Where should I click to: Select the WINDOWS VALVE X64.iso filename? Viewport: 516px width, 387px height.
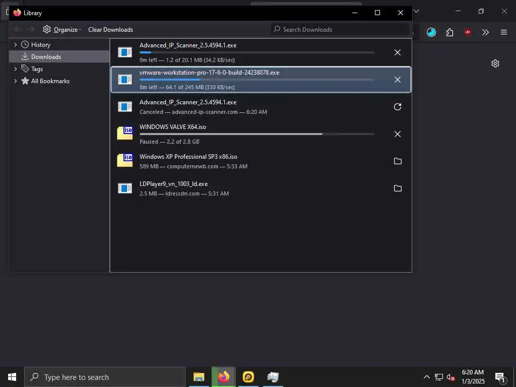173,127
